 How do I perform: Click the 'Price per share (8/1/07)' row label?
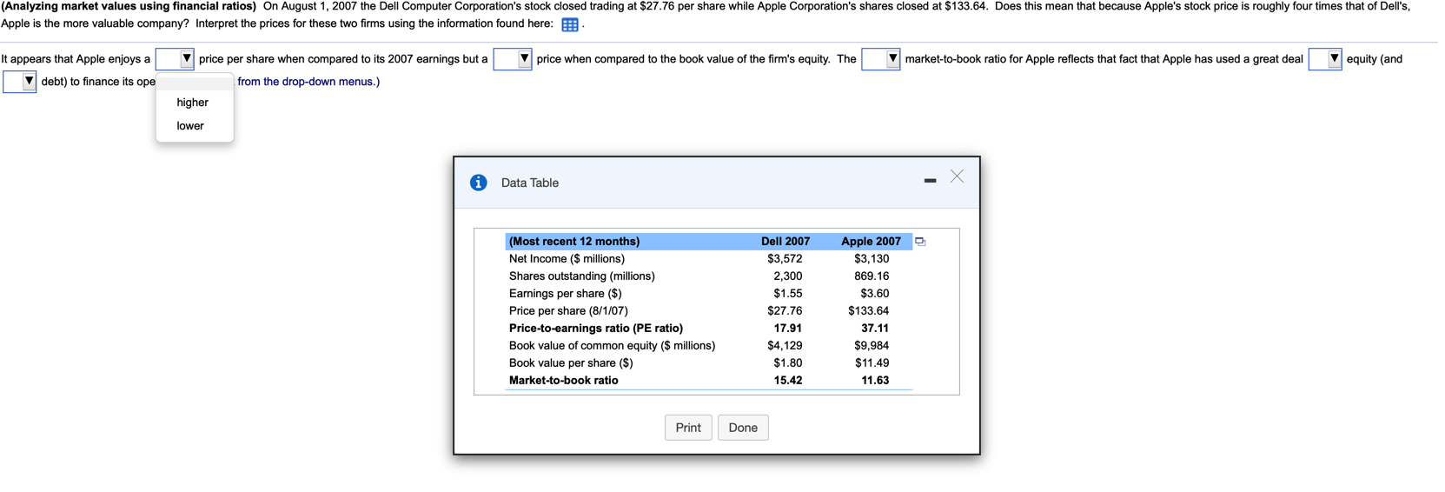(x=568, y=311)
